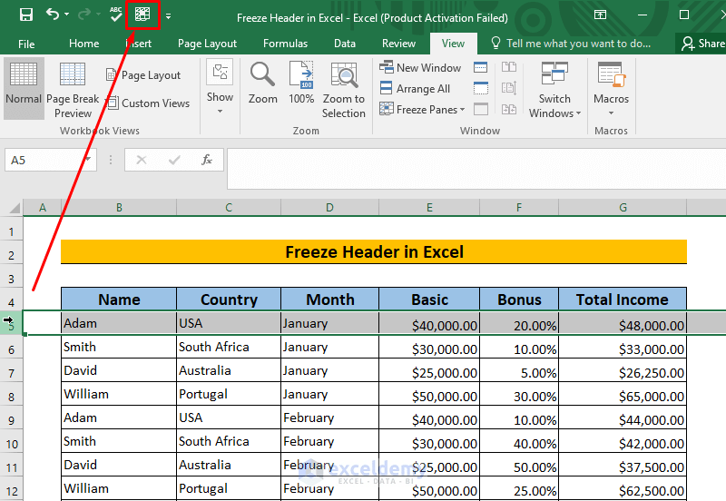Screen dimensions: 726x501
Task: Select Normal workbook view
Action: (x=24, y=88)
